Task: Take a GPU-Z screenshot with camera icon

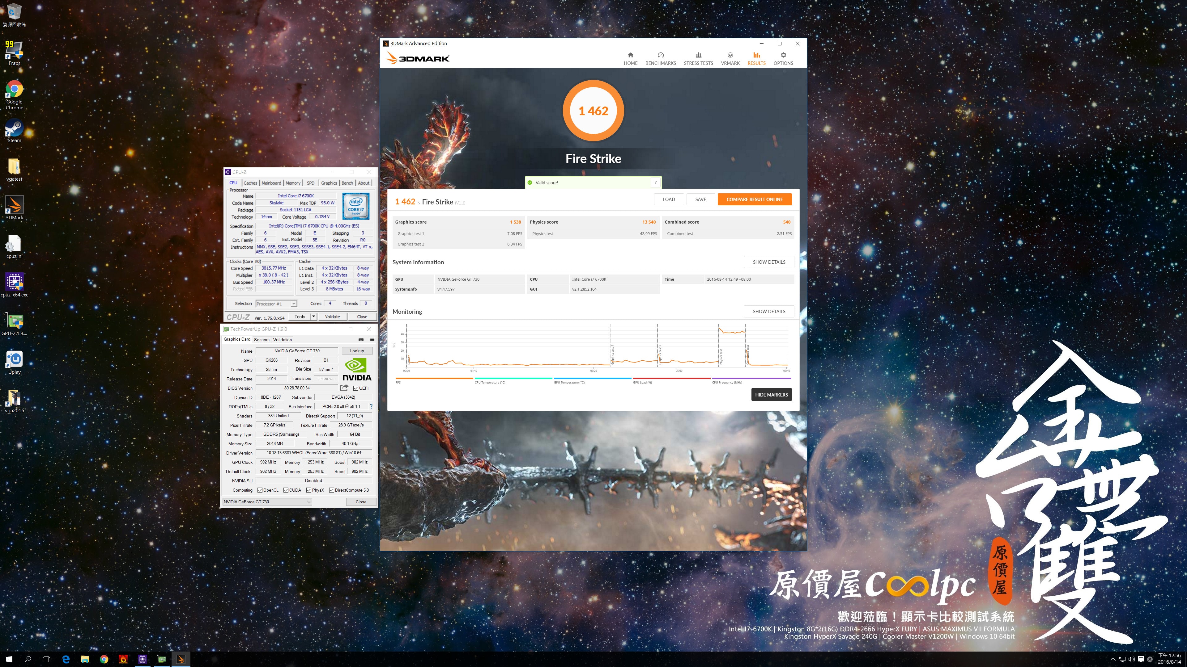Action: point(361,339)
